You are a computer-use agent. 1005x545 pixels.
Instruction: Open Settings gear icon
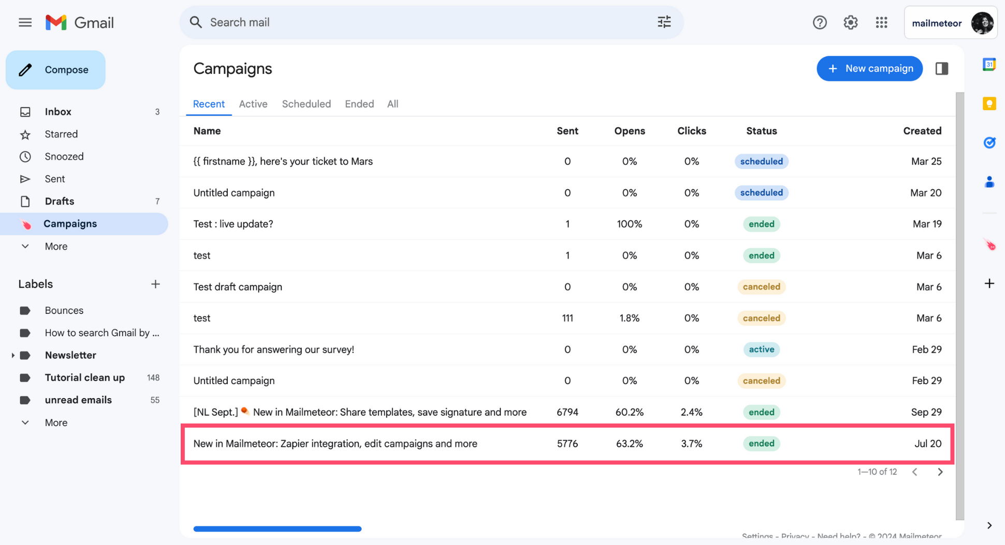[850, 23]
